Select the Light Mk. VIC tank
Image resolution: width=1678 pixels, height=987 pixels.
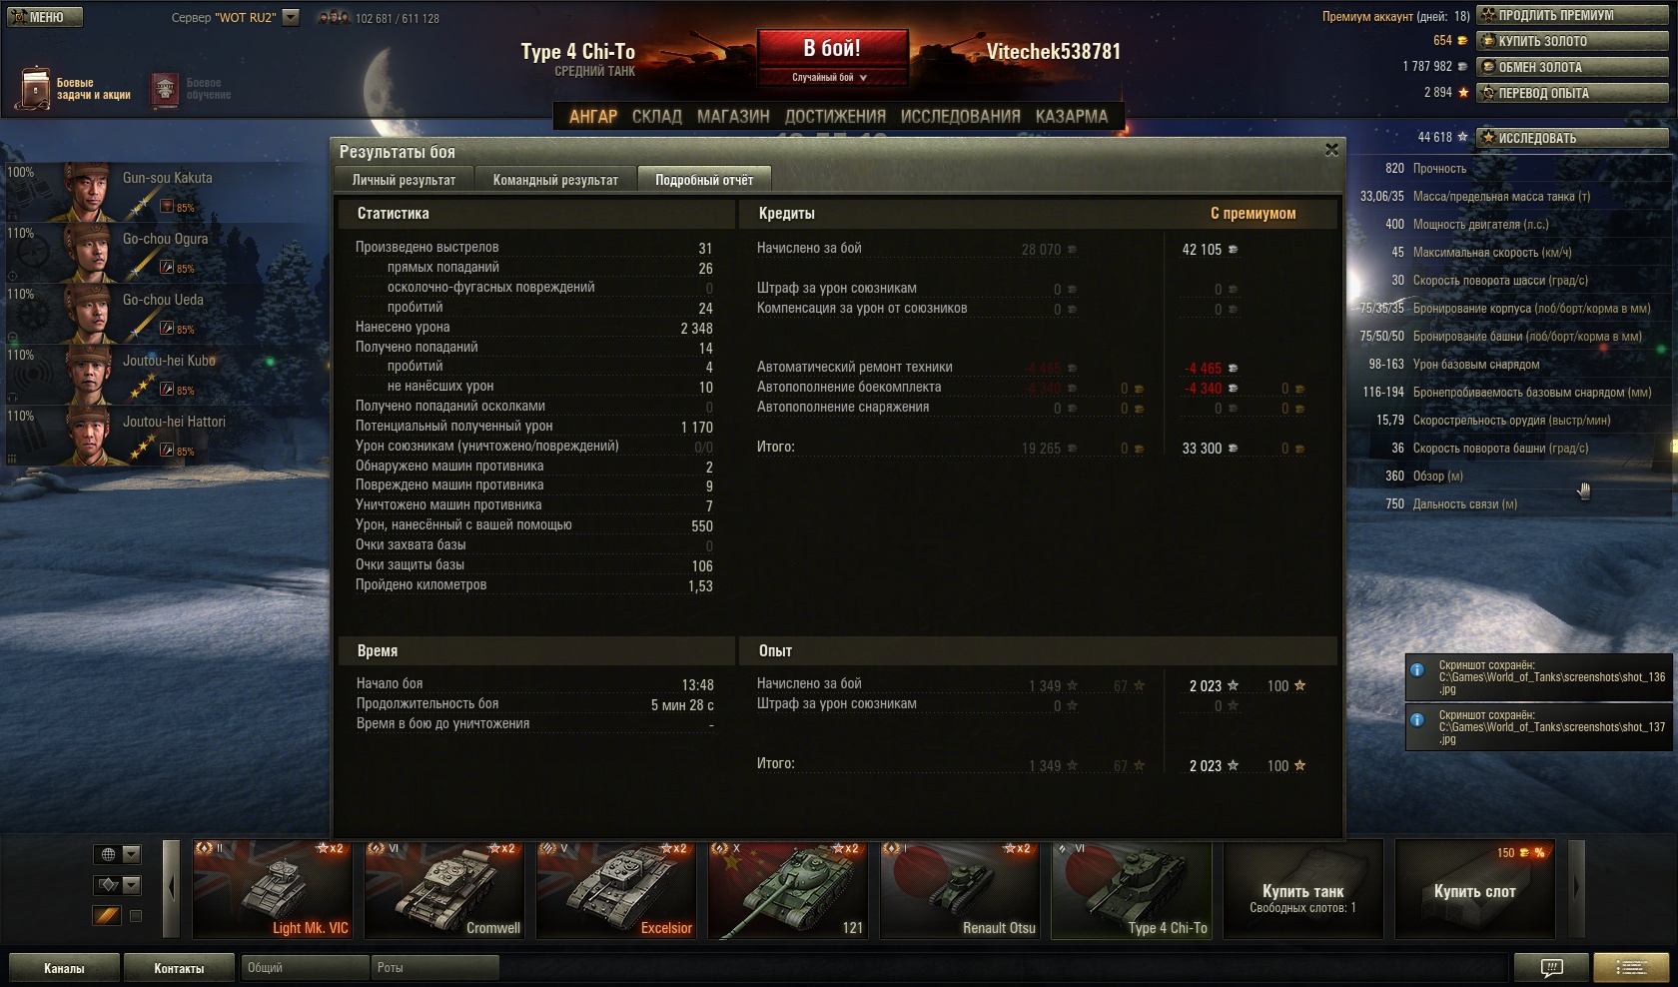[x=272, y=889]
